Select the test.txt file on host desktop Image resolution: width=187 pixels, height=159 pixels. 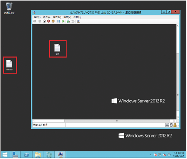click(x=9, y=65)
